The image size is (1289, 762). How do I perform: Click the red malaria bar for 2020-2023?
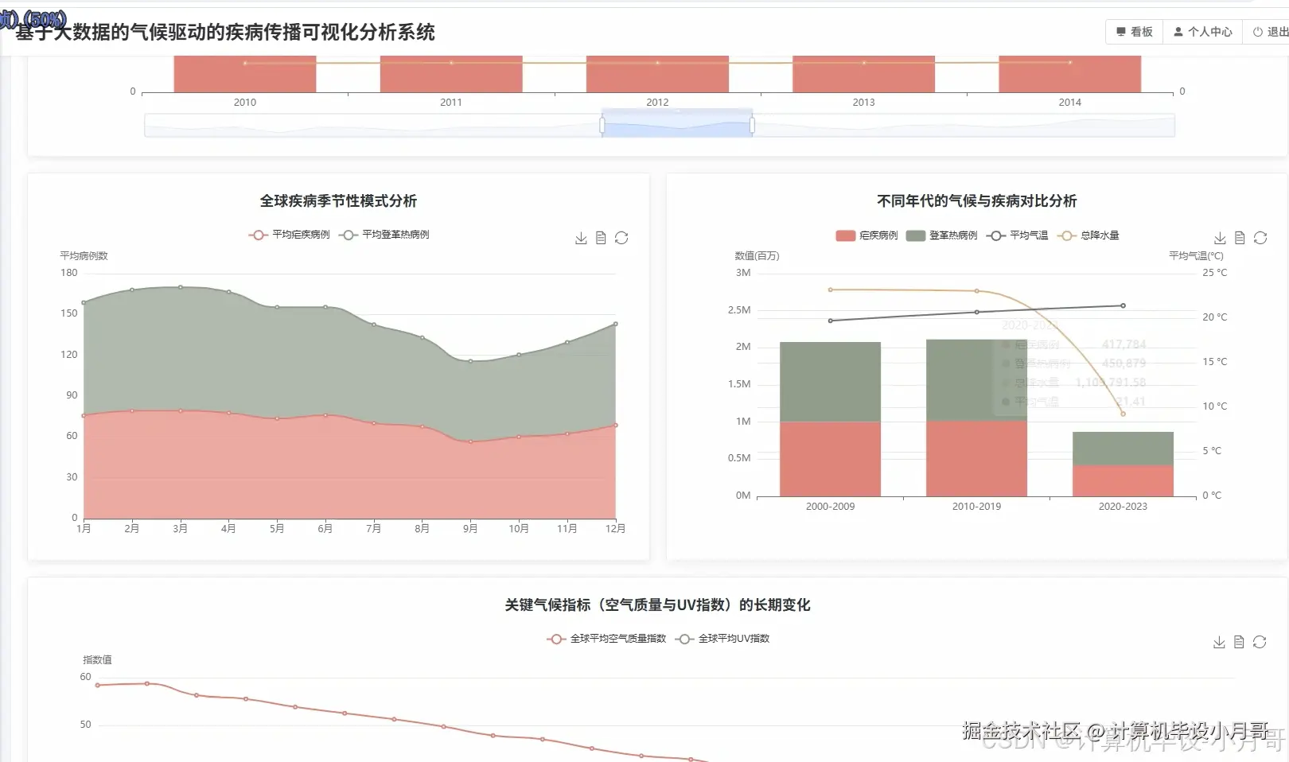pyautogui.click(x=1123, y=480)
